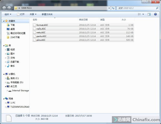Select the format.ASC file
The height and width of the screenshot is (124, 161).
pyautogui.click(x=83, y=25)
